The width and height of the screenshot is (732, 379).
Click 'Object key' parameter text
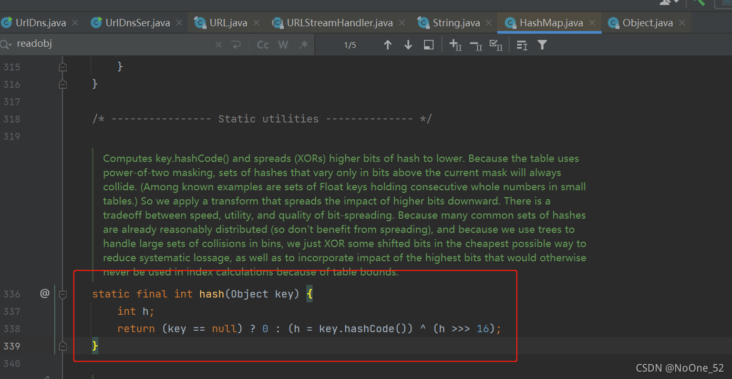tap(262, 294)
